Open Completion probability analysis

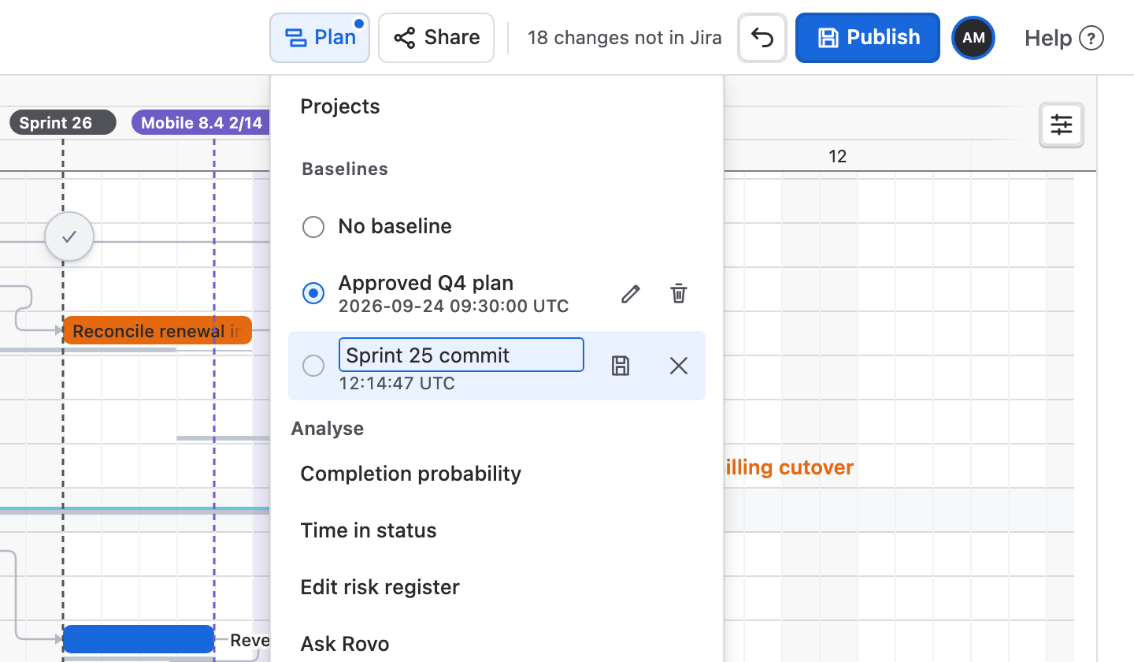pyautogui.click(x=411, y=474)
